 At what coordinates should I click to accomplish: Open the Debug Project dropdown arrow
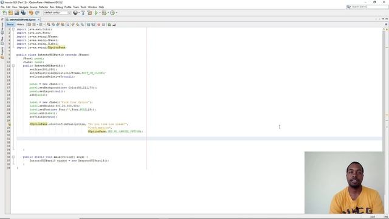[x=108, y=13]
